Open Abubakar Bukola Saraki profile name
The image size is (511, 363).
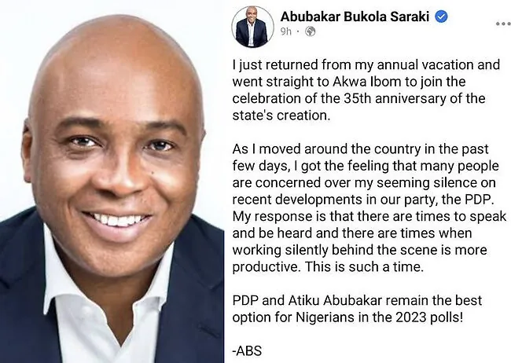pos(355,16)
